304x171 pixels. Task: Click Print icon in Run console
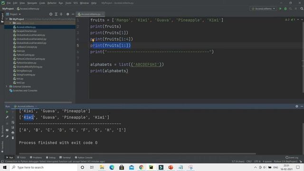click(13, 133)
